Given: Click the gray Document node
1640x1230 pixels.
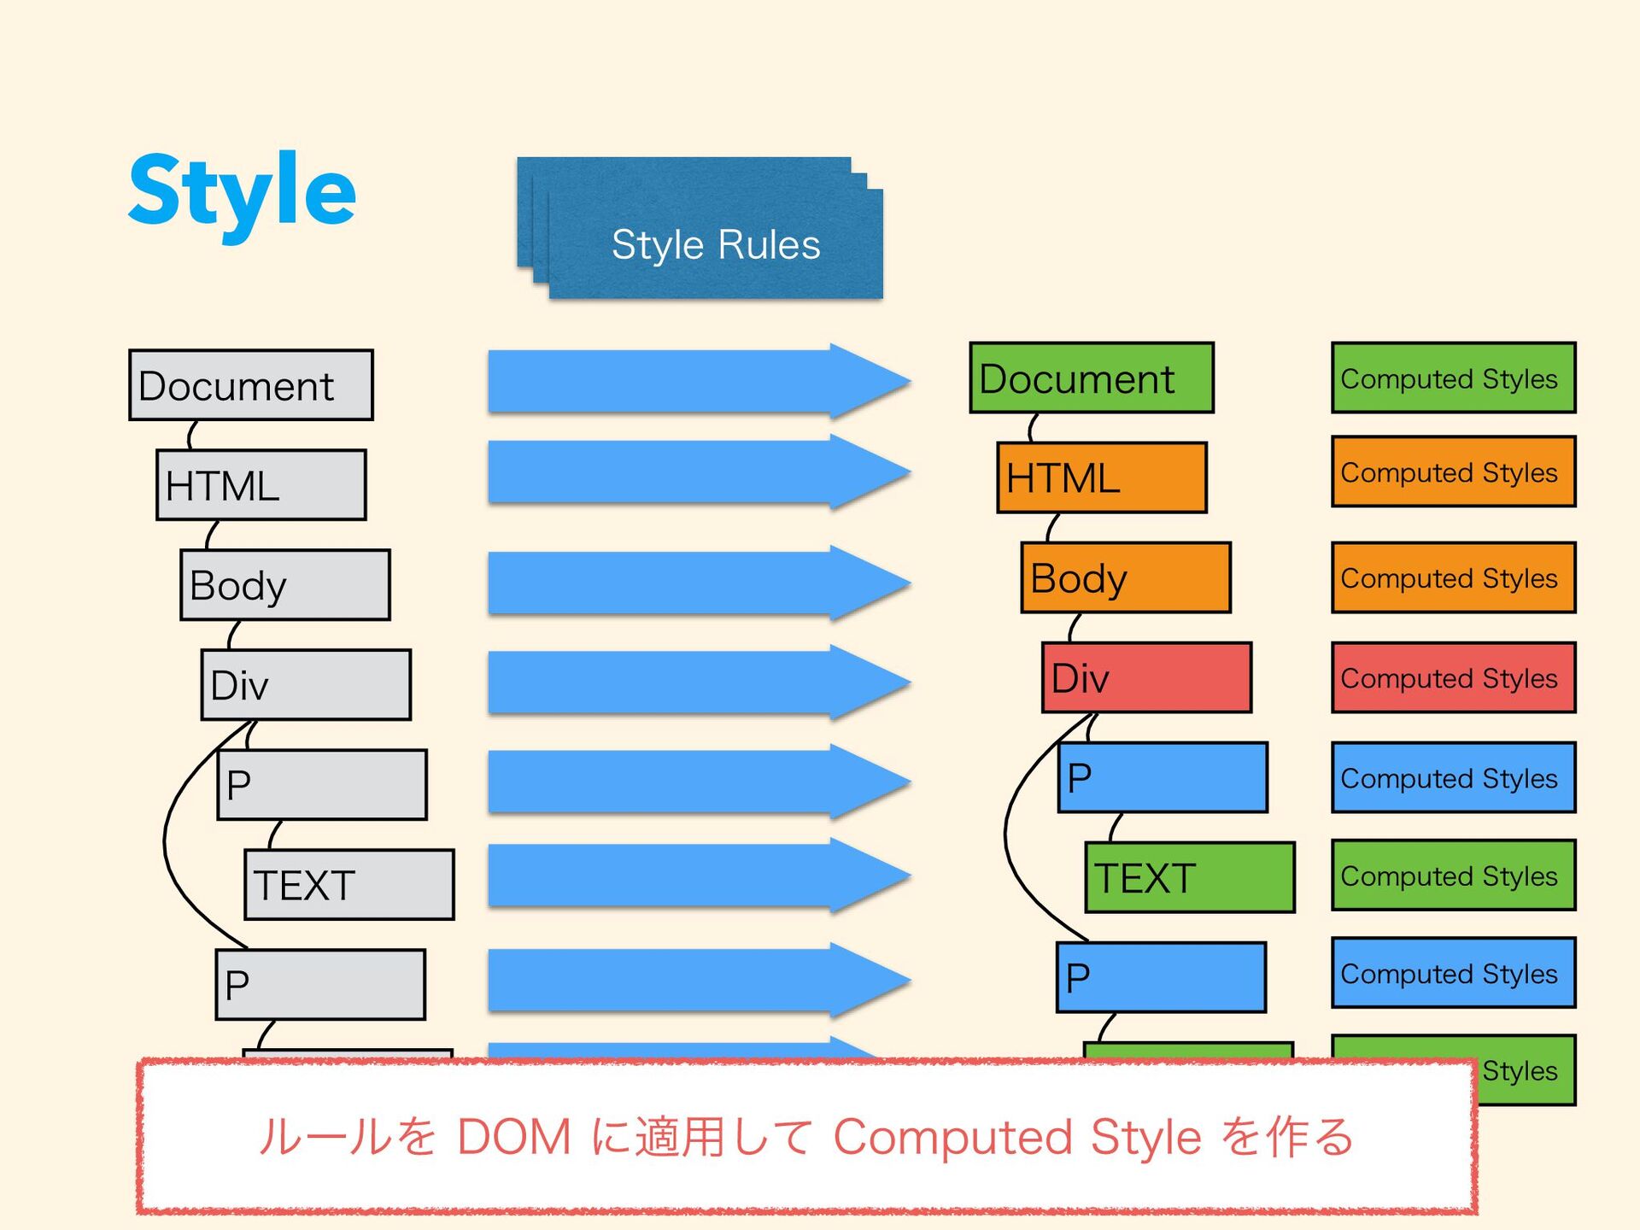Looking at the screenshot, I should [251, 385].
